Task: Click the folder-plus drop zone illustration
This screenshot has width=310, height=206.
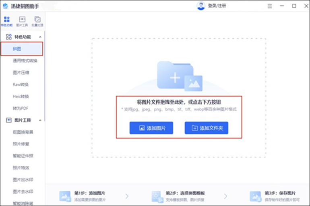Action: (x=180, y=76)
